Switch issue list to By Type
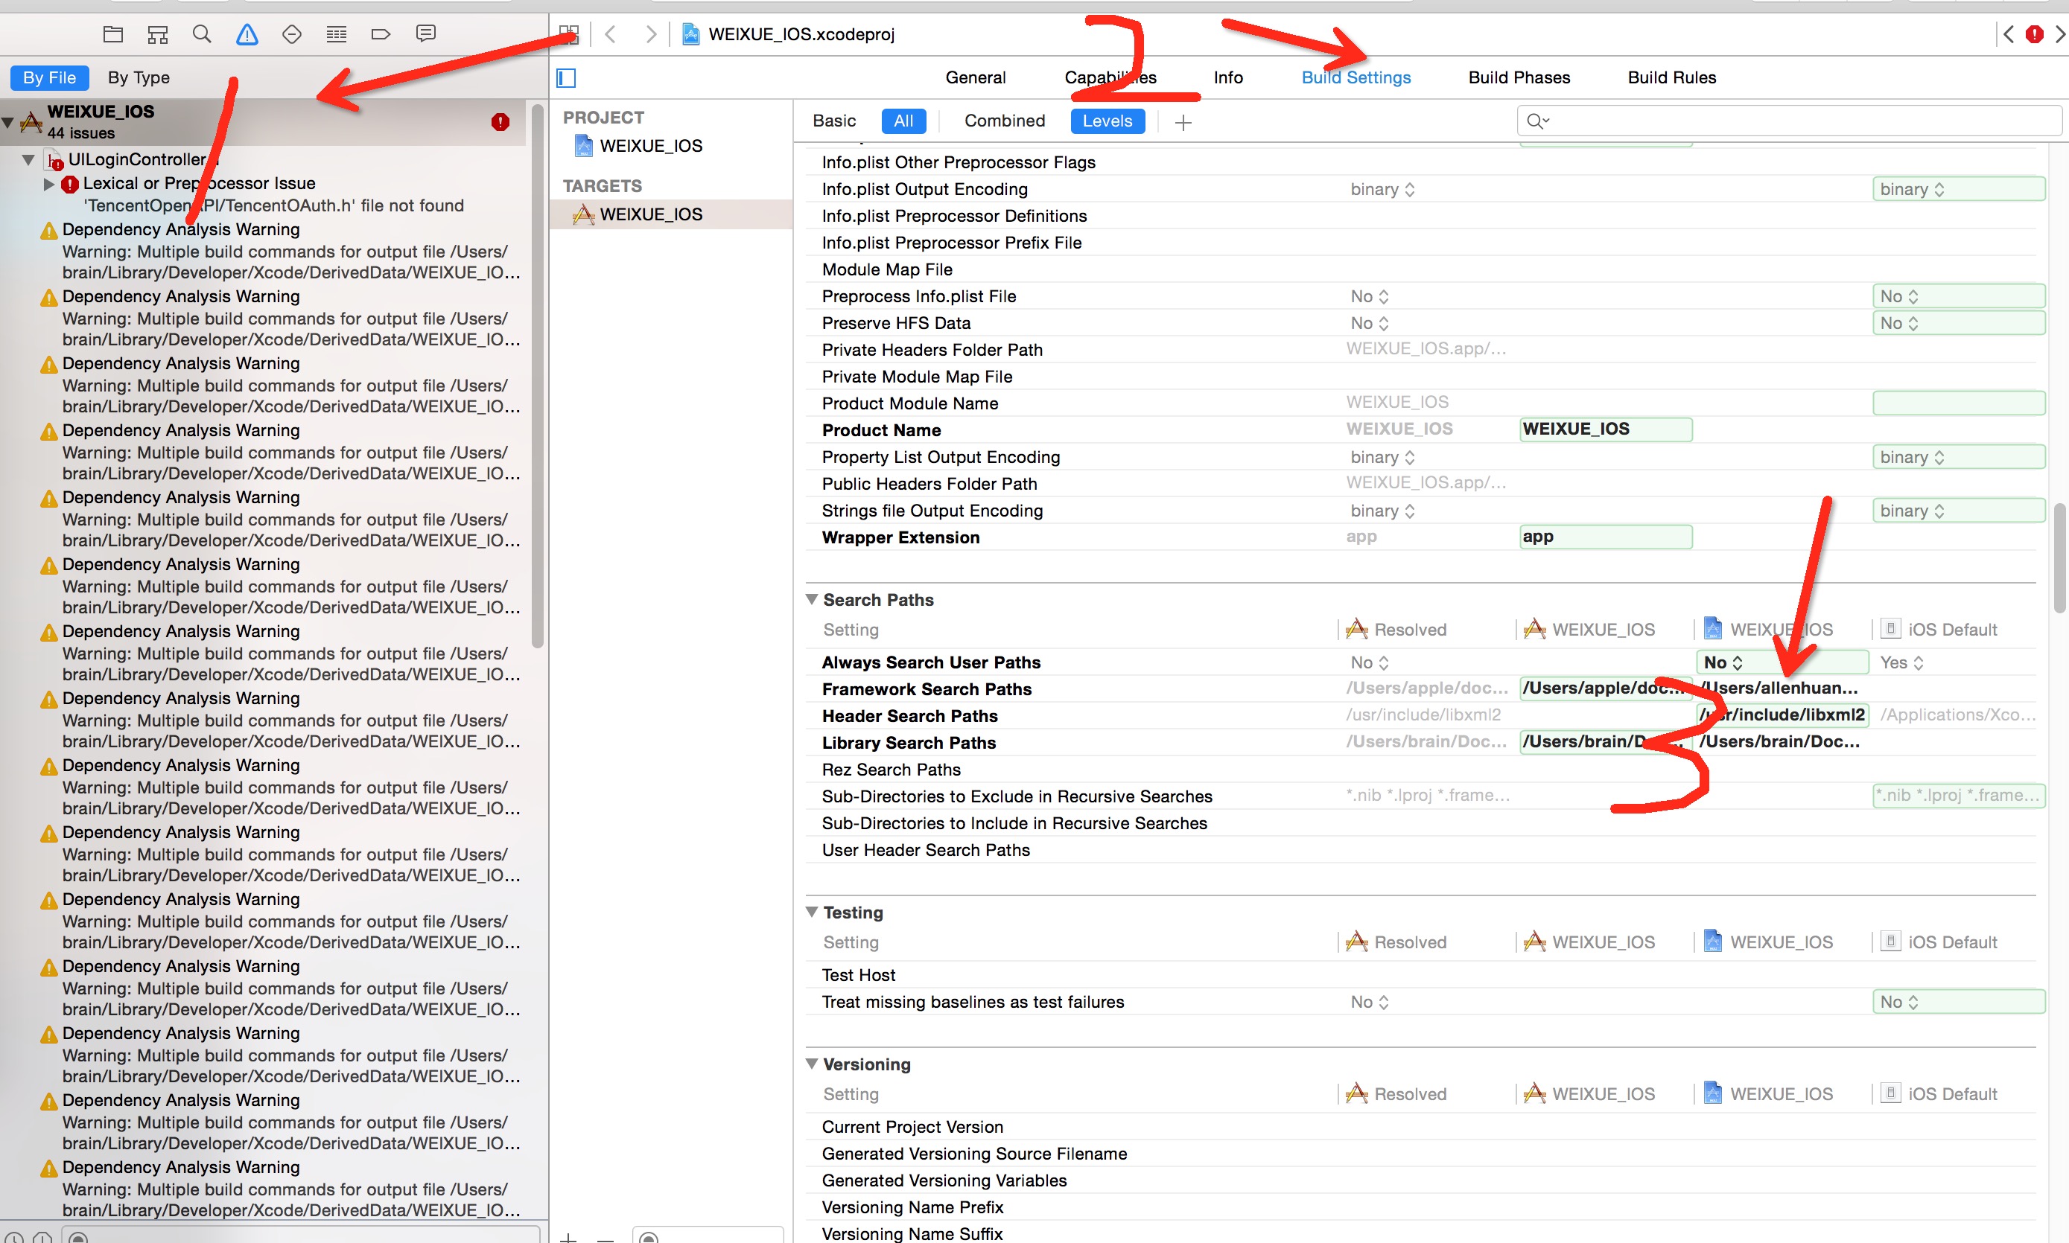The image size is (2069, 1243). tap(139, 78)
